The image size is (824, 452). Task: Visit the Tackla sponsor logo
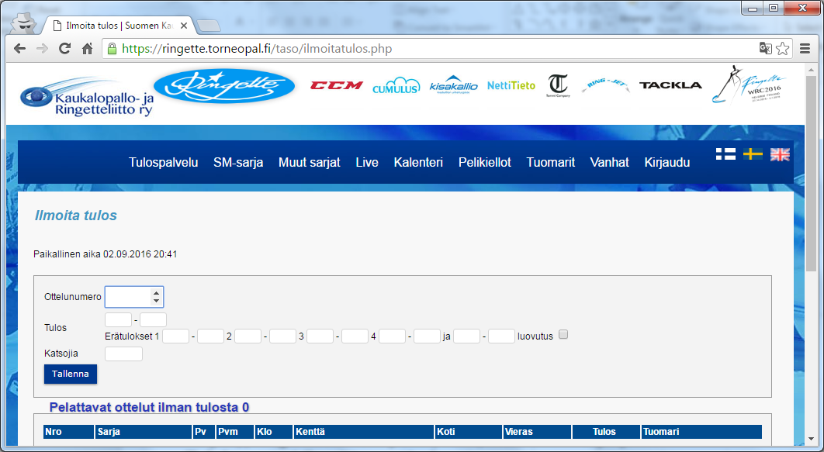click(670, 85)
